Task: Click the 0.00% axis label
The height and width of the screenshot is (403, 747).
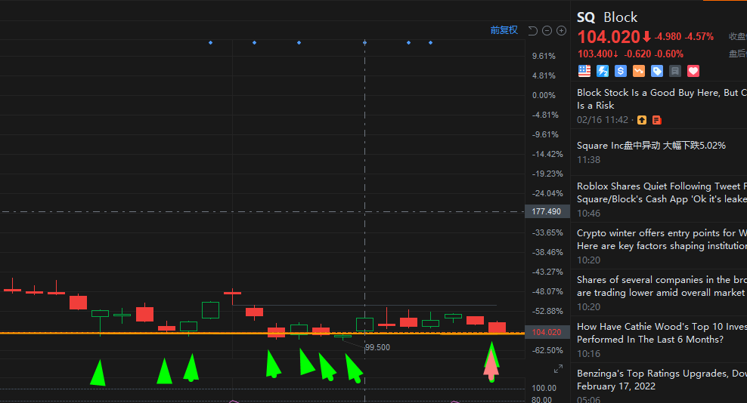Action: 544,95
